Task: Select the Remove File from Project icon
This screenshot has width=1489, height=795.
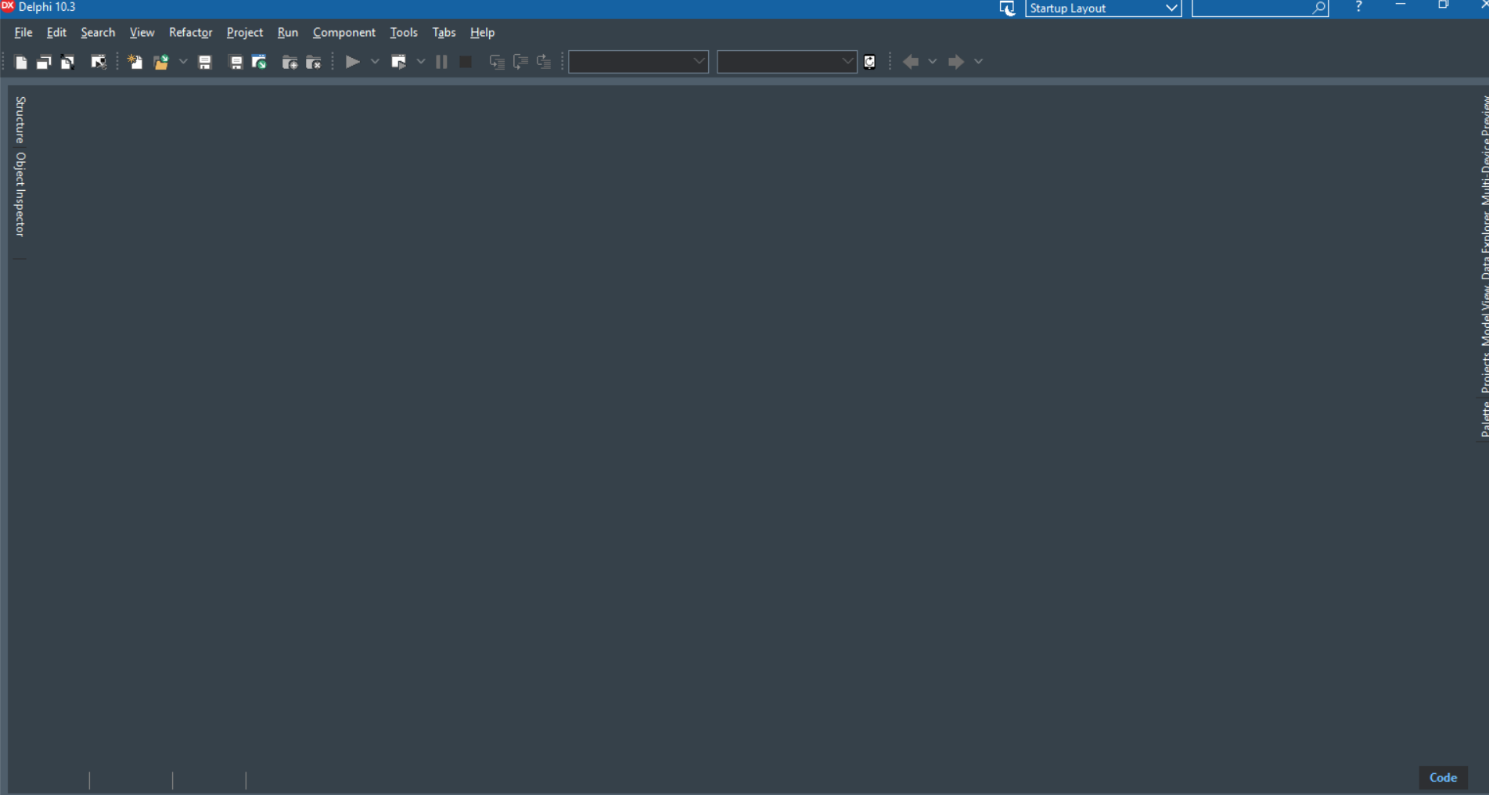Action: click(313, 62)
